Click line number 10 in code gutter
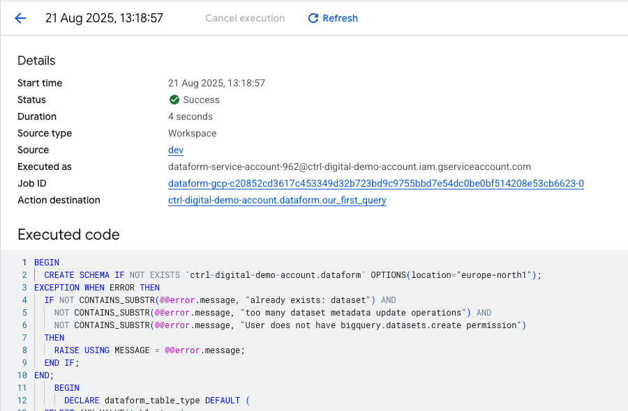 (x=22, y=375)
